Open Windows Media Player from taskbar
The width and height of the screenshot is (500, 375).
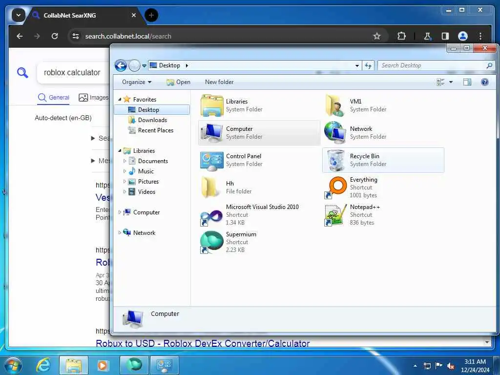[x=103, y=365]
